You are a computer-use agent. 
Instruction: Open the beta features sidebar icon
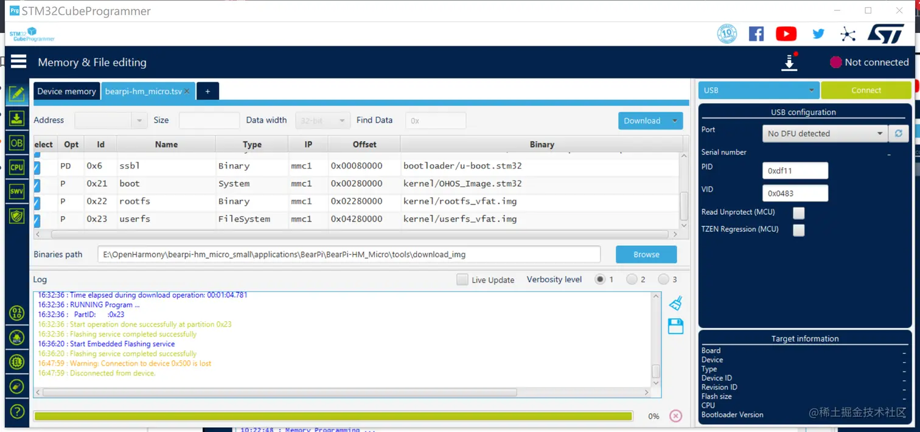17,338
